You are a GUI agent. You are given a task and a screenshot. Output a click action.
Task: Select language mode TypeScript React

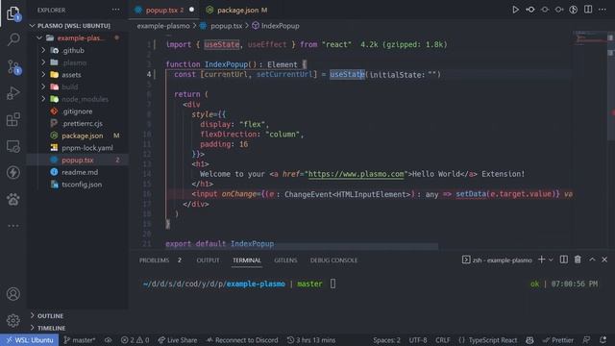tap(487, 339)
